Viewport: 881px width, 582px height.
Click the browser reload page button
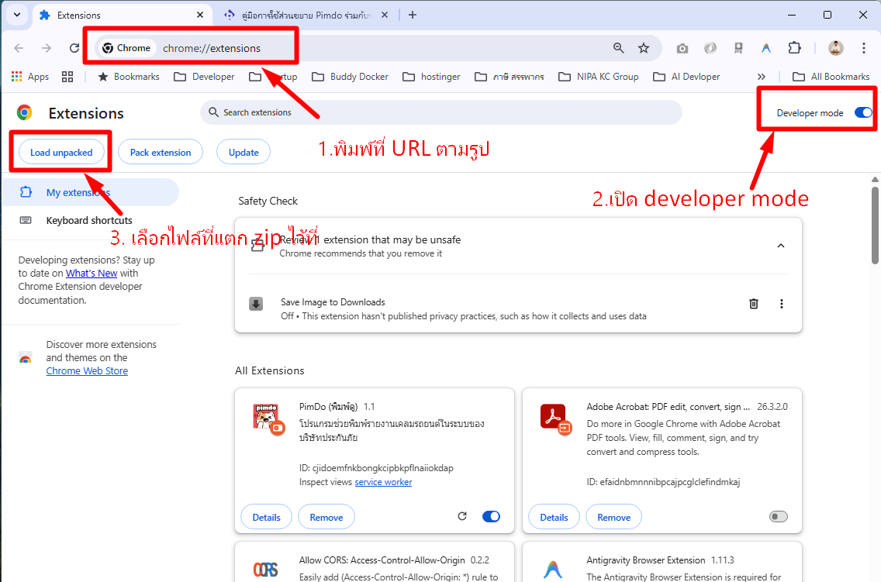(74, 48)
